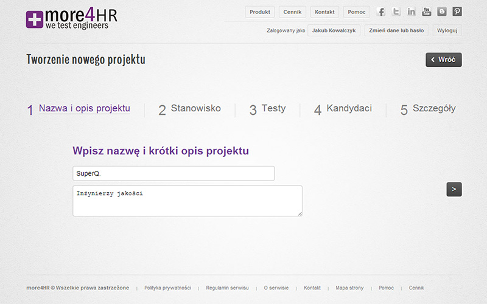The width and height of the screenshot is (487, 304).
Task: Click Zmień dane lub hasło button
Action: pyautogui.click(x=396, y=30)
